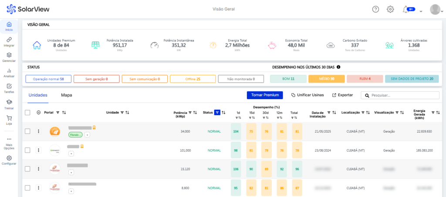446x197 pixels.
Task: Switch to the Mapa tab
Action: tap(66, 95)
